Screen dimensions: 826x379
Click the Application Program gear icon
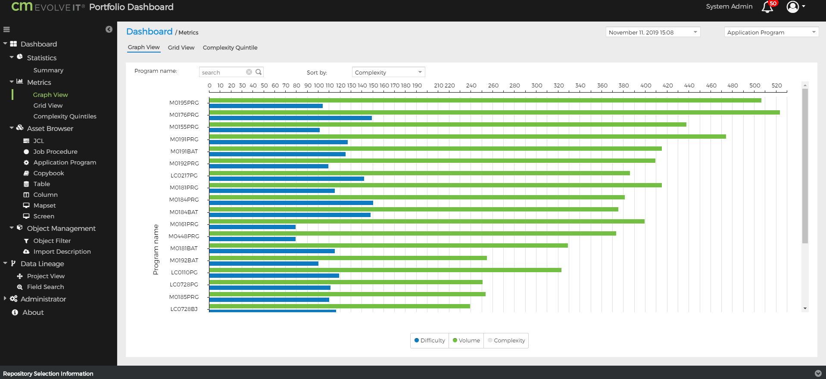point(26,162)
